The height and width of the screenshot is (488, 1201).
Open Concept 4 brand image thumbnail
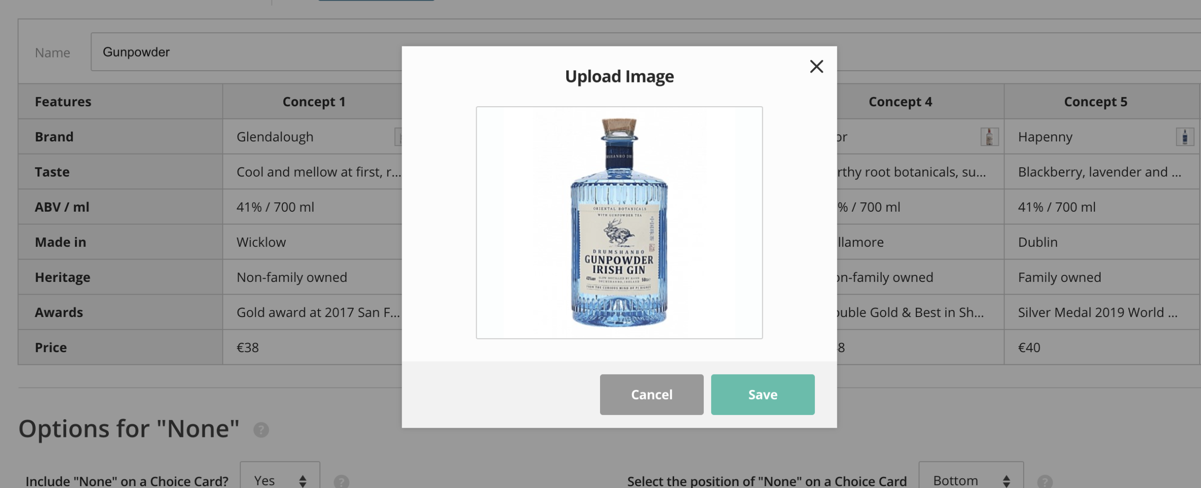989,137
